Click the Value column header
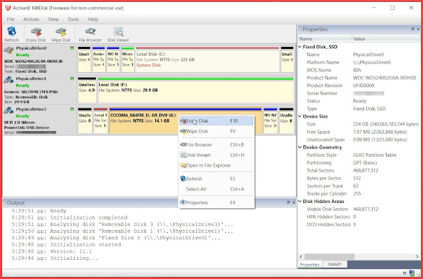 (386, 39)
